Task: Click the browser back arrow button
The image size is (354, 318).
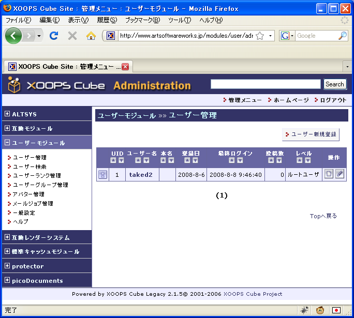Action: click(14, 36)
